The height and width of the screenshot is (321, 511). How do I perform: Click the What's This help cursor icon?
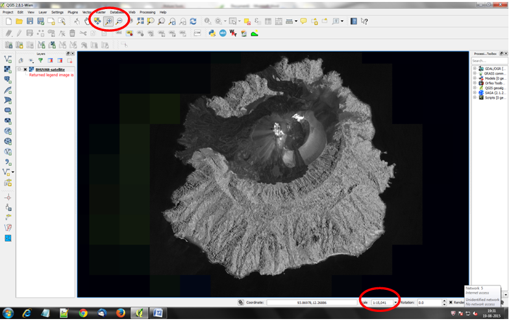[x=364, y=21]
